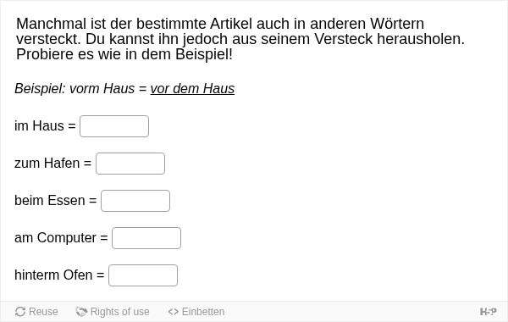Open the Einbetten text button
Viewport: 508px width, 322px height.
[x=203, y=312]
